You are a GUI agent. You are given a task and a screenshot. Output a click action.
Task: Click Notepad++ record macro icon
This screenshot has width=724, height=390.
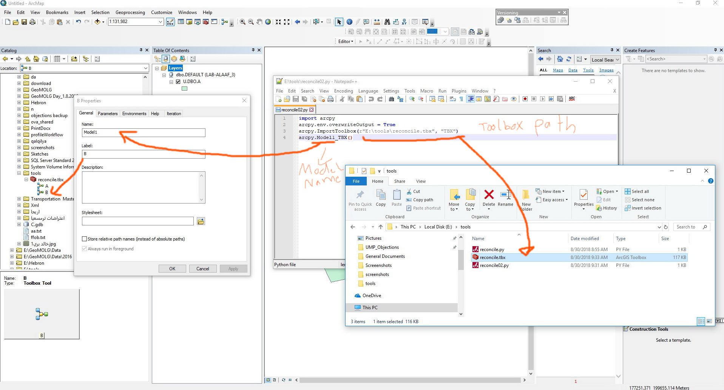525,99
